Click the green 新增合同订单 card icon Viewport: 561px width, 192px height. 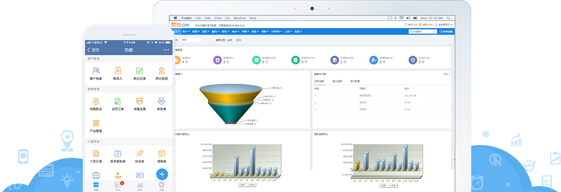click(295, 60)
